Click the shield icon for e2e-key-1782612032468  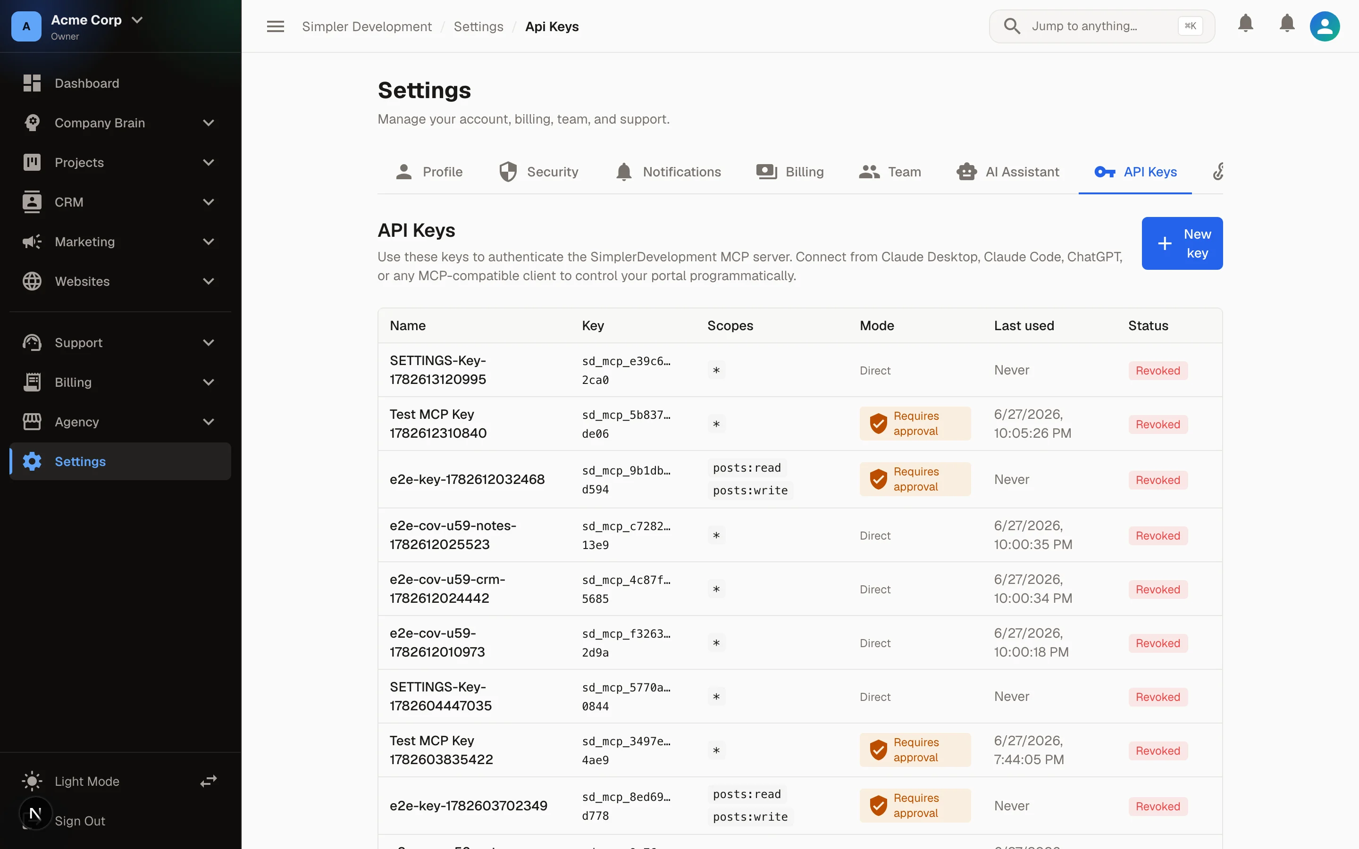(878, 479)
